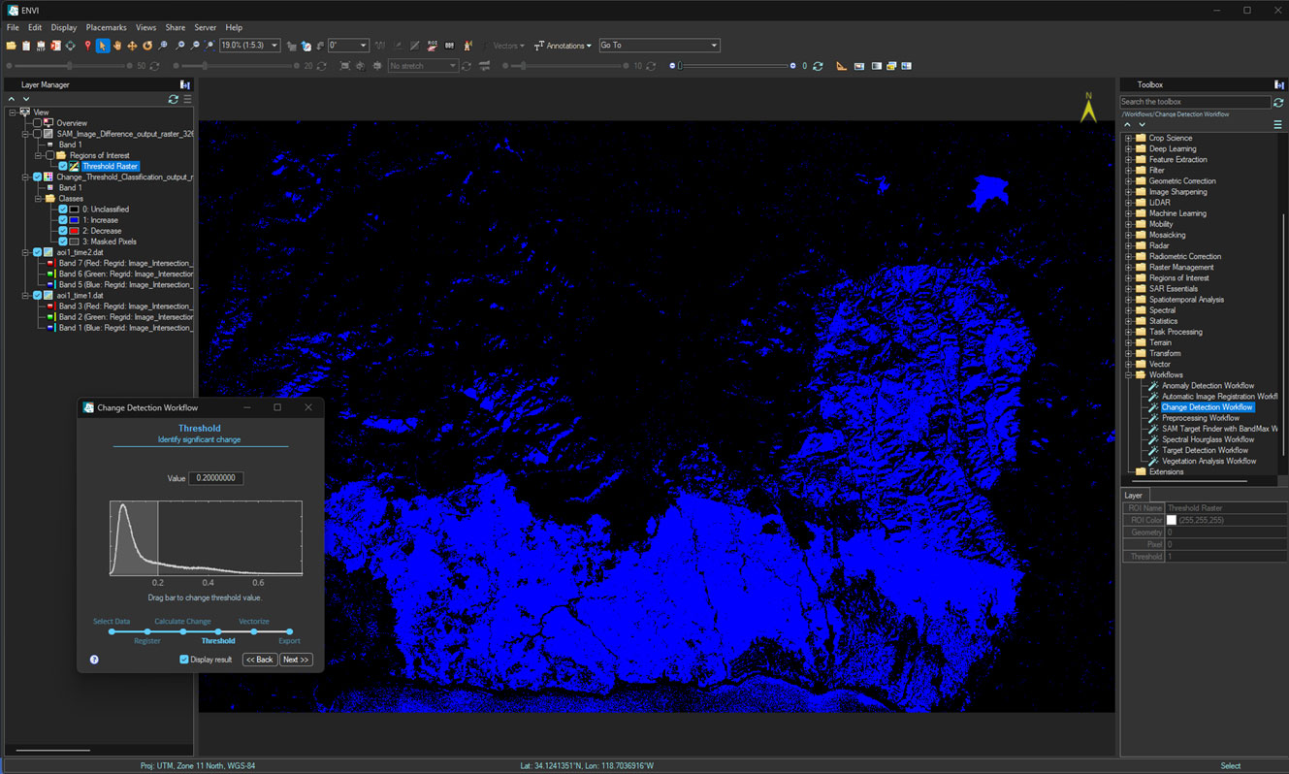
Task: Toggle the Threshold Raster layer checkbox
Action: pos(63,167)
